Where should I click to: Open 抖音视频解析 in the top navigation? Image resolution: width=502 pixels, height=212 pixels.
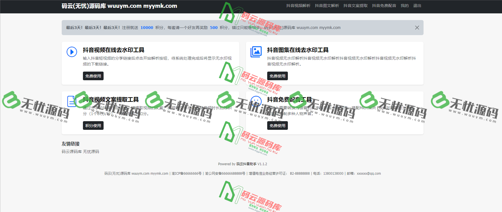tap(298, 6)
